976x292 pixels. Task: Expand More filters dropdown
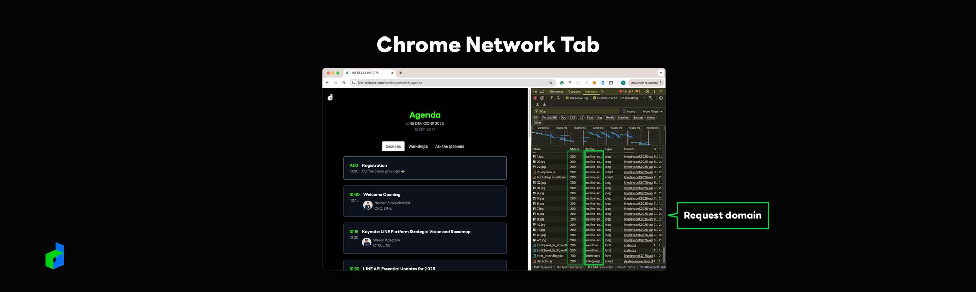coord(652,111)
